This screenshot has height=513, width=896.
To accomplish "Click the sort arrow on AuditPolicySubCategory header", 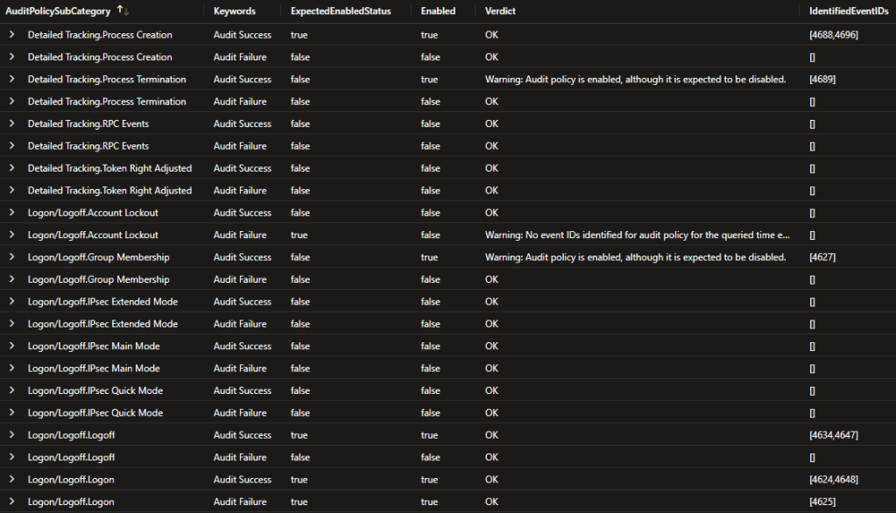I will (x=124, y=11).
